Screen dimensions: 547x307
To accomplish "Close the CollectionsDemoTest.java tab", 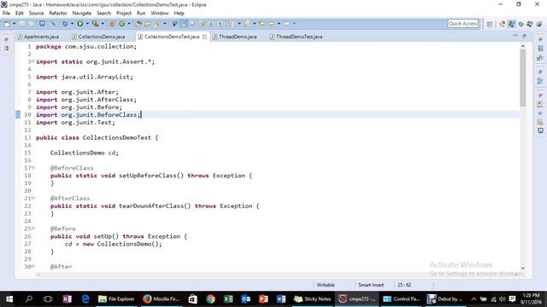I will point(204,37).
